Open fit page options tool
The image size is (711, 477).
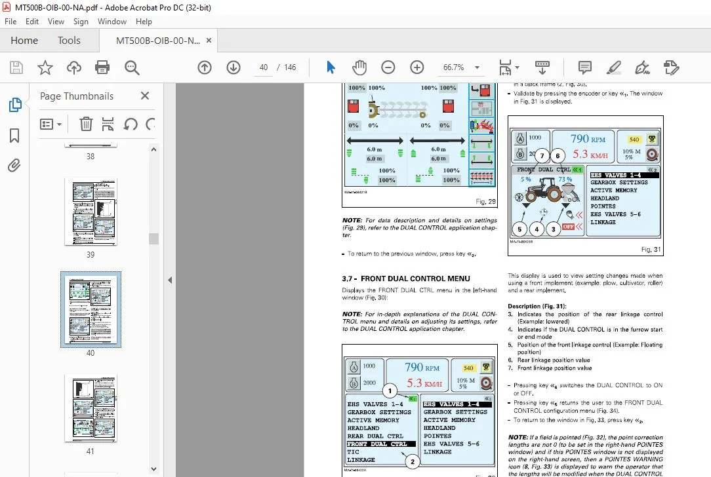[505, 67]
